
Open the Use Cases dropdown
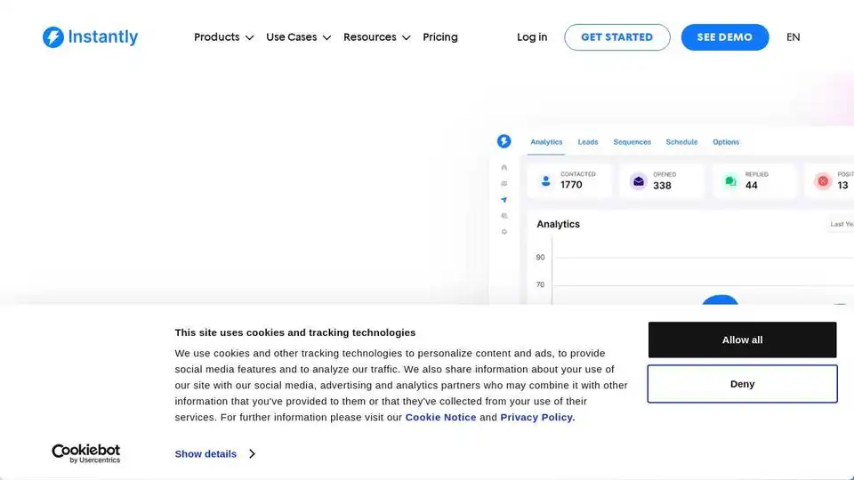(x=299, y=37)
